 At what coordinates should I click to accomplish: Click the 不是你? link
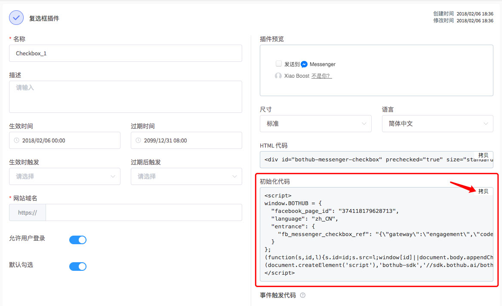(x=321, y=76)
